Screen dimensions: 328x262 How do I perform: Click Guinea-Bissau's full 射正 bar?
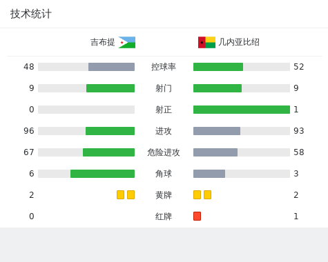[242, 110]
